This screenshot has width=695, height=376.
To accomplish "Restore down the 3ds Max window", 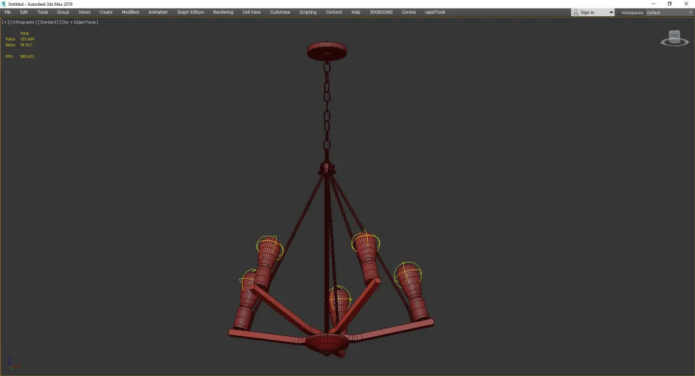I will [x=670, y=3].
